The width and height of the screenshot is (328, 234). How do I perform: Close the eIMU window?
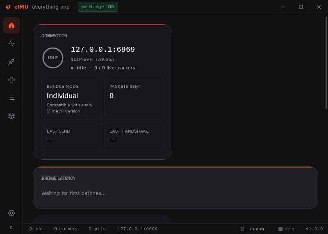point(319,7)
